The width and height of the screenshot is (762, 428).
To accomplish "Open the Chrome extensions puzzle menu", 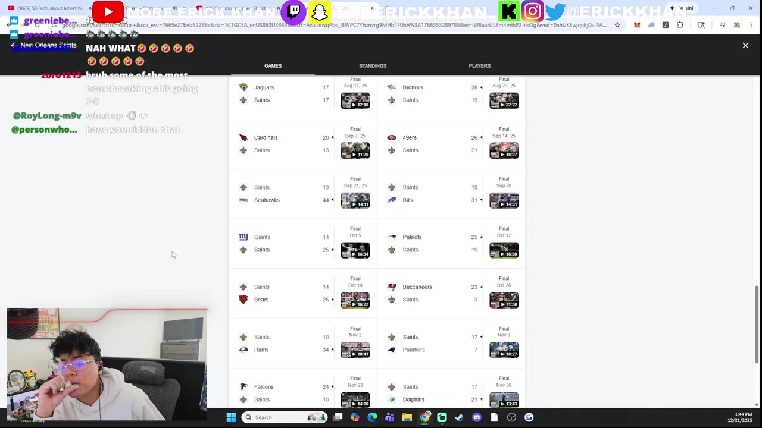I will [x=680, y=25].
